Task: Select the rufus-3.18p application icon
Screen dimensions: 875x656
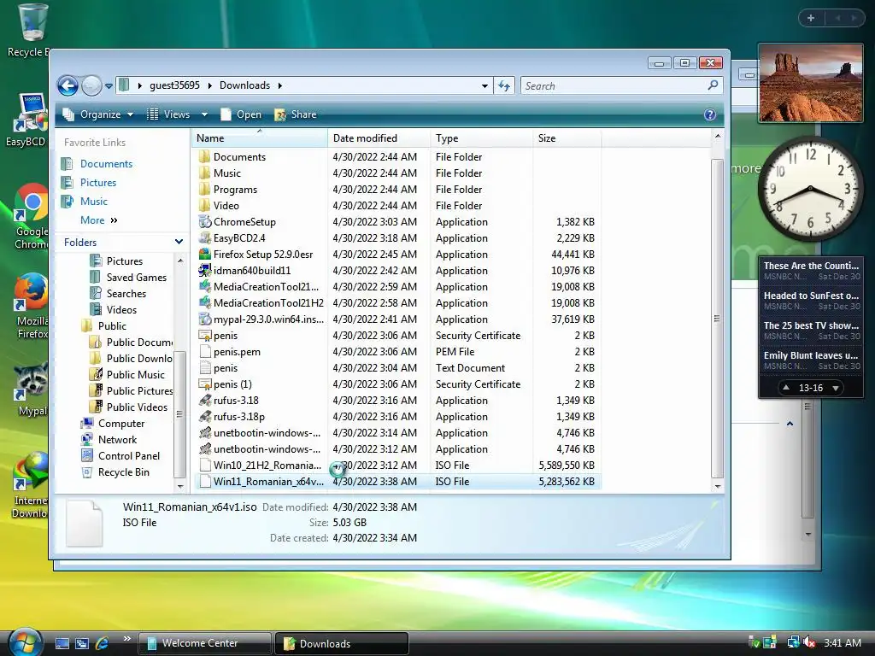Action: click(205, 416)
